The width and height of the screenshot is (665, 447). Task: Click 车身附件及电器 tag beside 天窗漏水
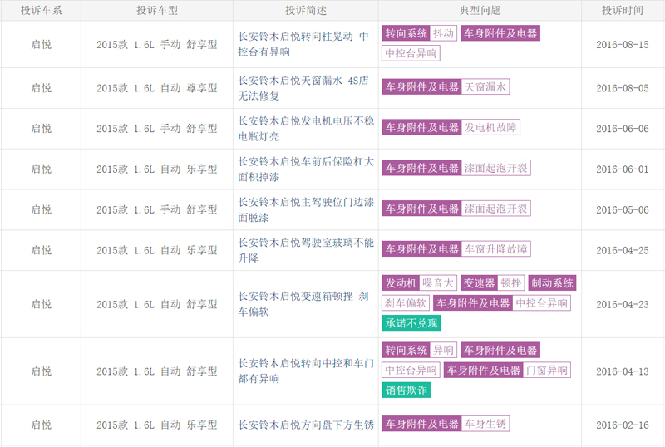coord(422,87)
